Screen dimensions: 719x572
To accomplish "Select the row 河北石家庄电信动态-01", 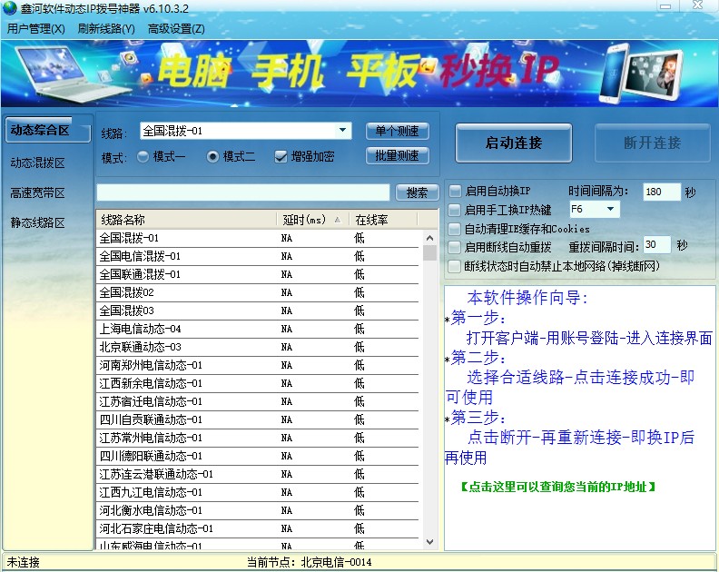I will pos(258,528).
